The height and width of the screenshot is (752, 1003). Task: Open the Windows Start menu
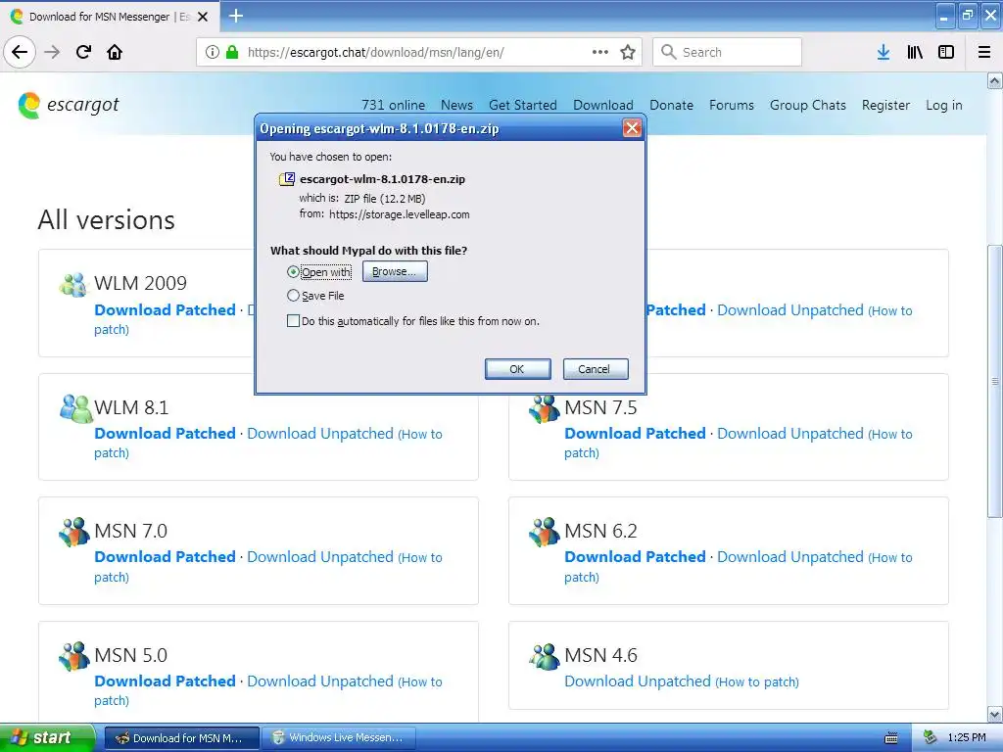47,738
